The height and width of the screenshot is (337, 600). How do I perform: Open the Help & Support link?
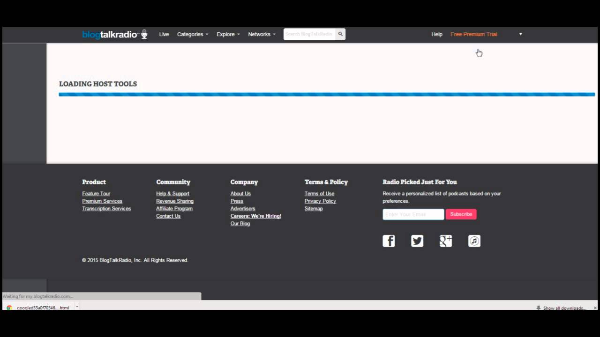pyautogui.click(x=173, y=194)
